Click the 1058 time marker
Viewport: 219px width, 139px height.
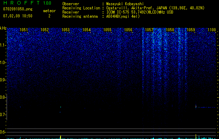click(x=170, y=30)
